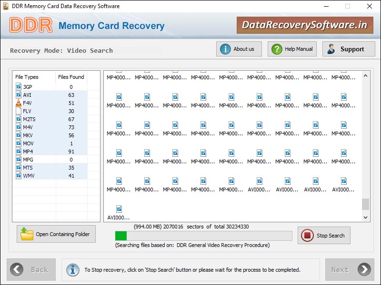Click the info icon in the bottom message bar
This screenshot has width=381, height=285.
click(x=72, y=269)
